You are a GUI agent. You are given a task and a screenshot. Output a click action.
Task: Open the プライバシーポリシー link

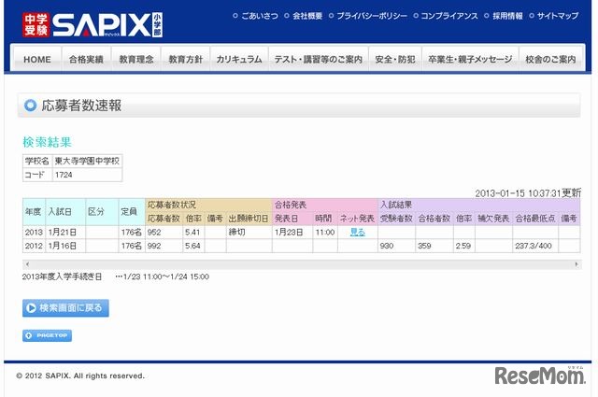372,16
